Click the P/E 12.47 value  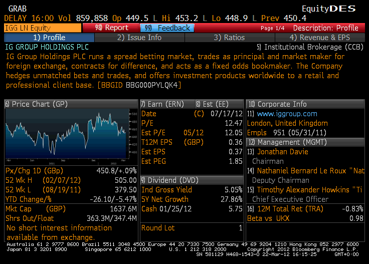pos(234,123)
